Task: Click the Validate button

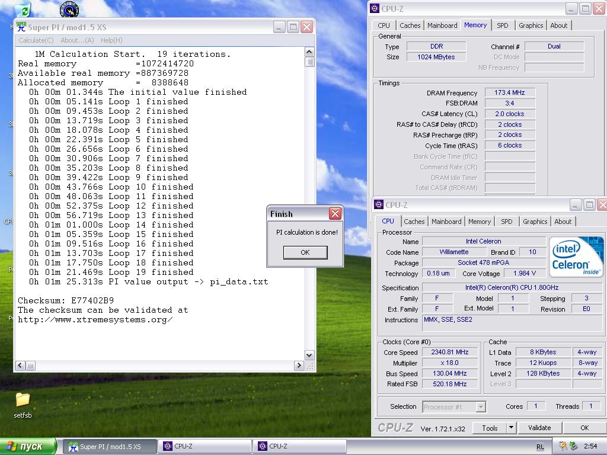Action: coord(539,428)
